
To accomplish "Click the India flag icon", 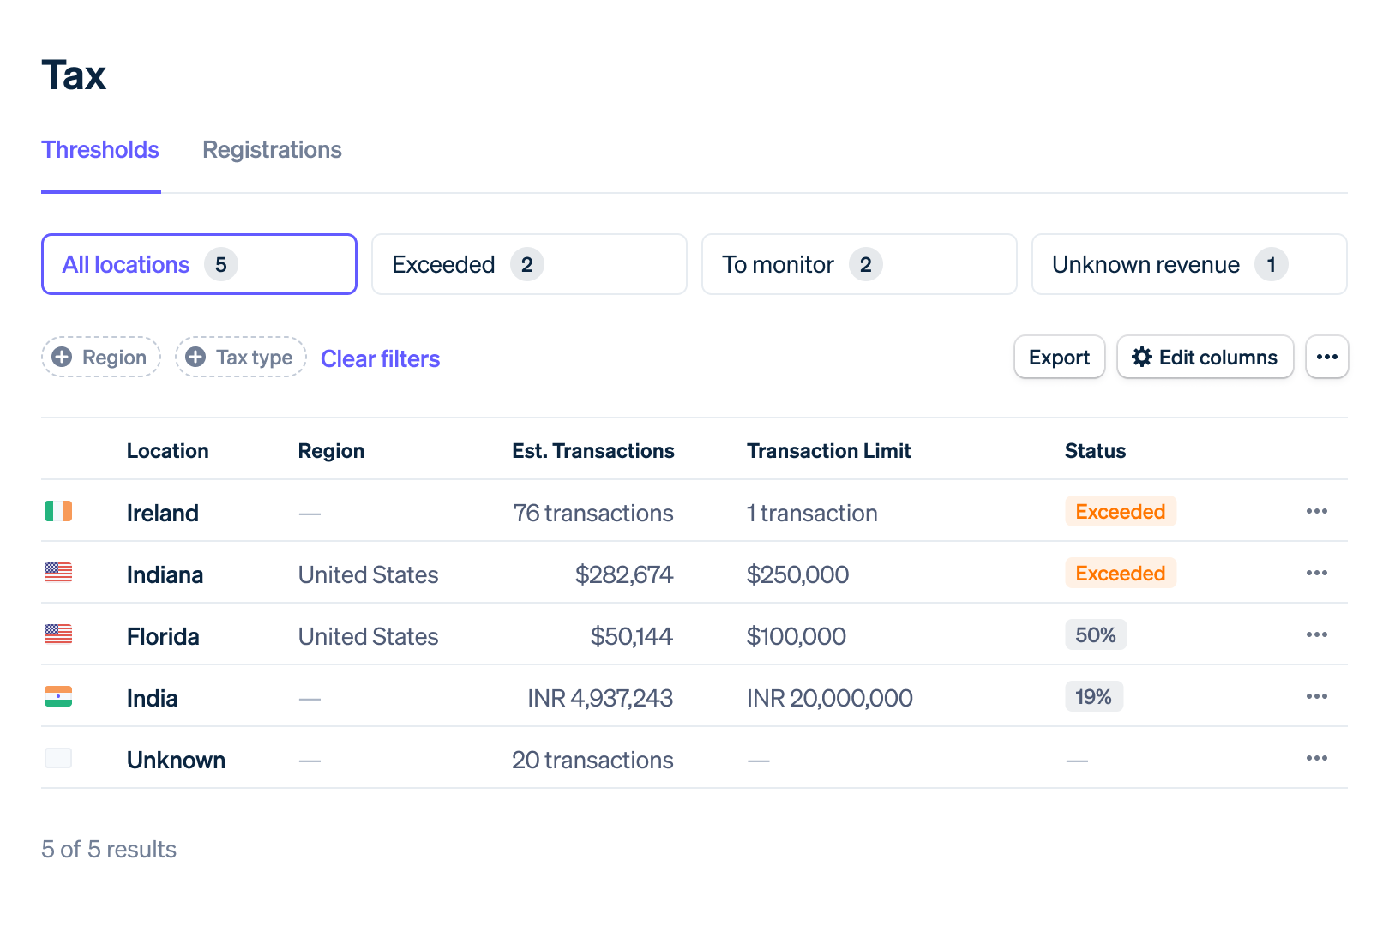I will 57,696.
